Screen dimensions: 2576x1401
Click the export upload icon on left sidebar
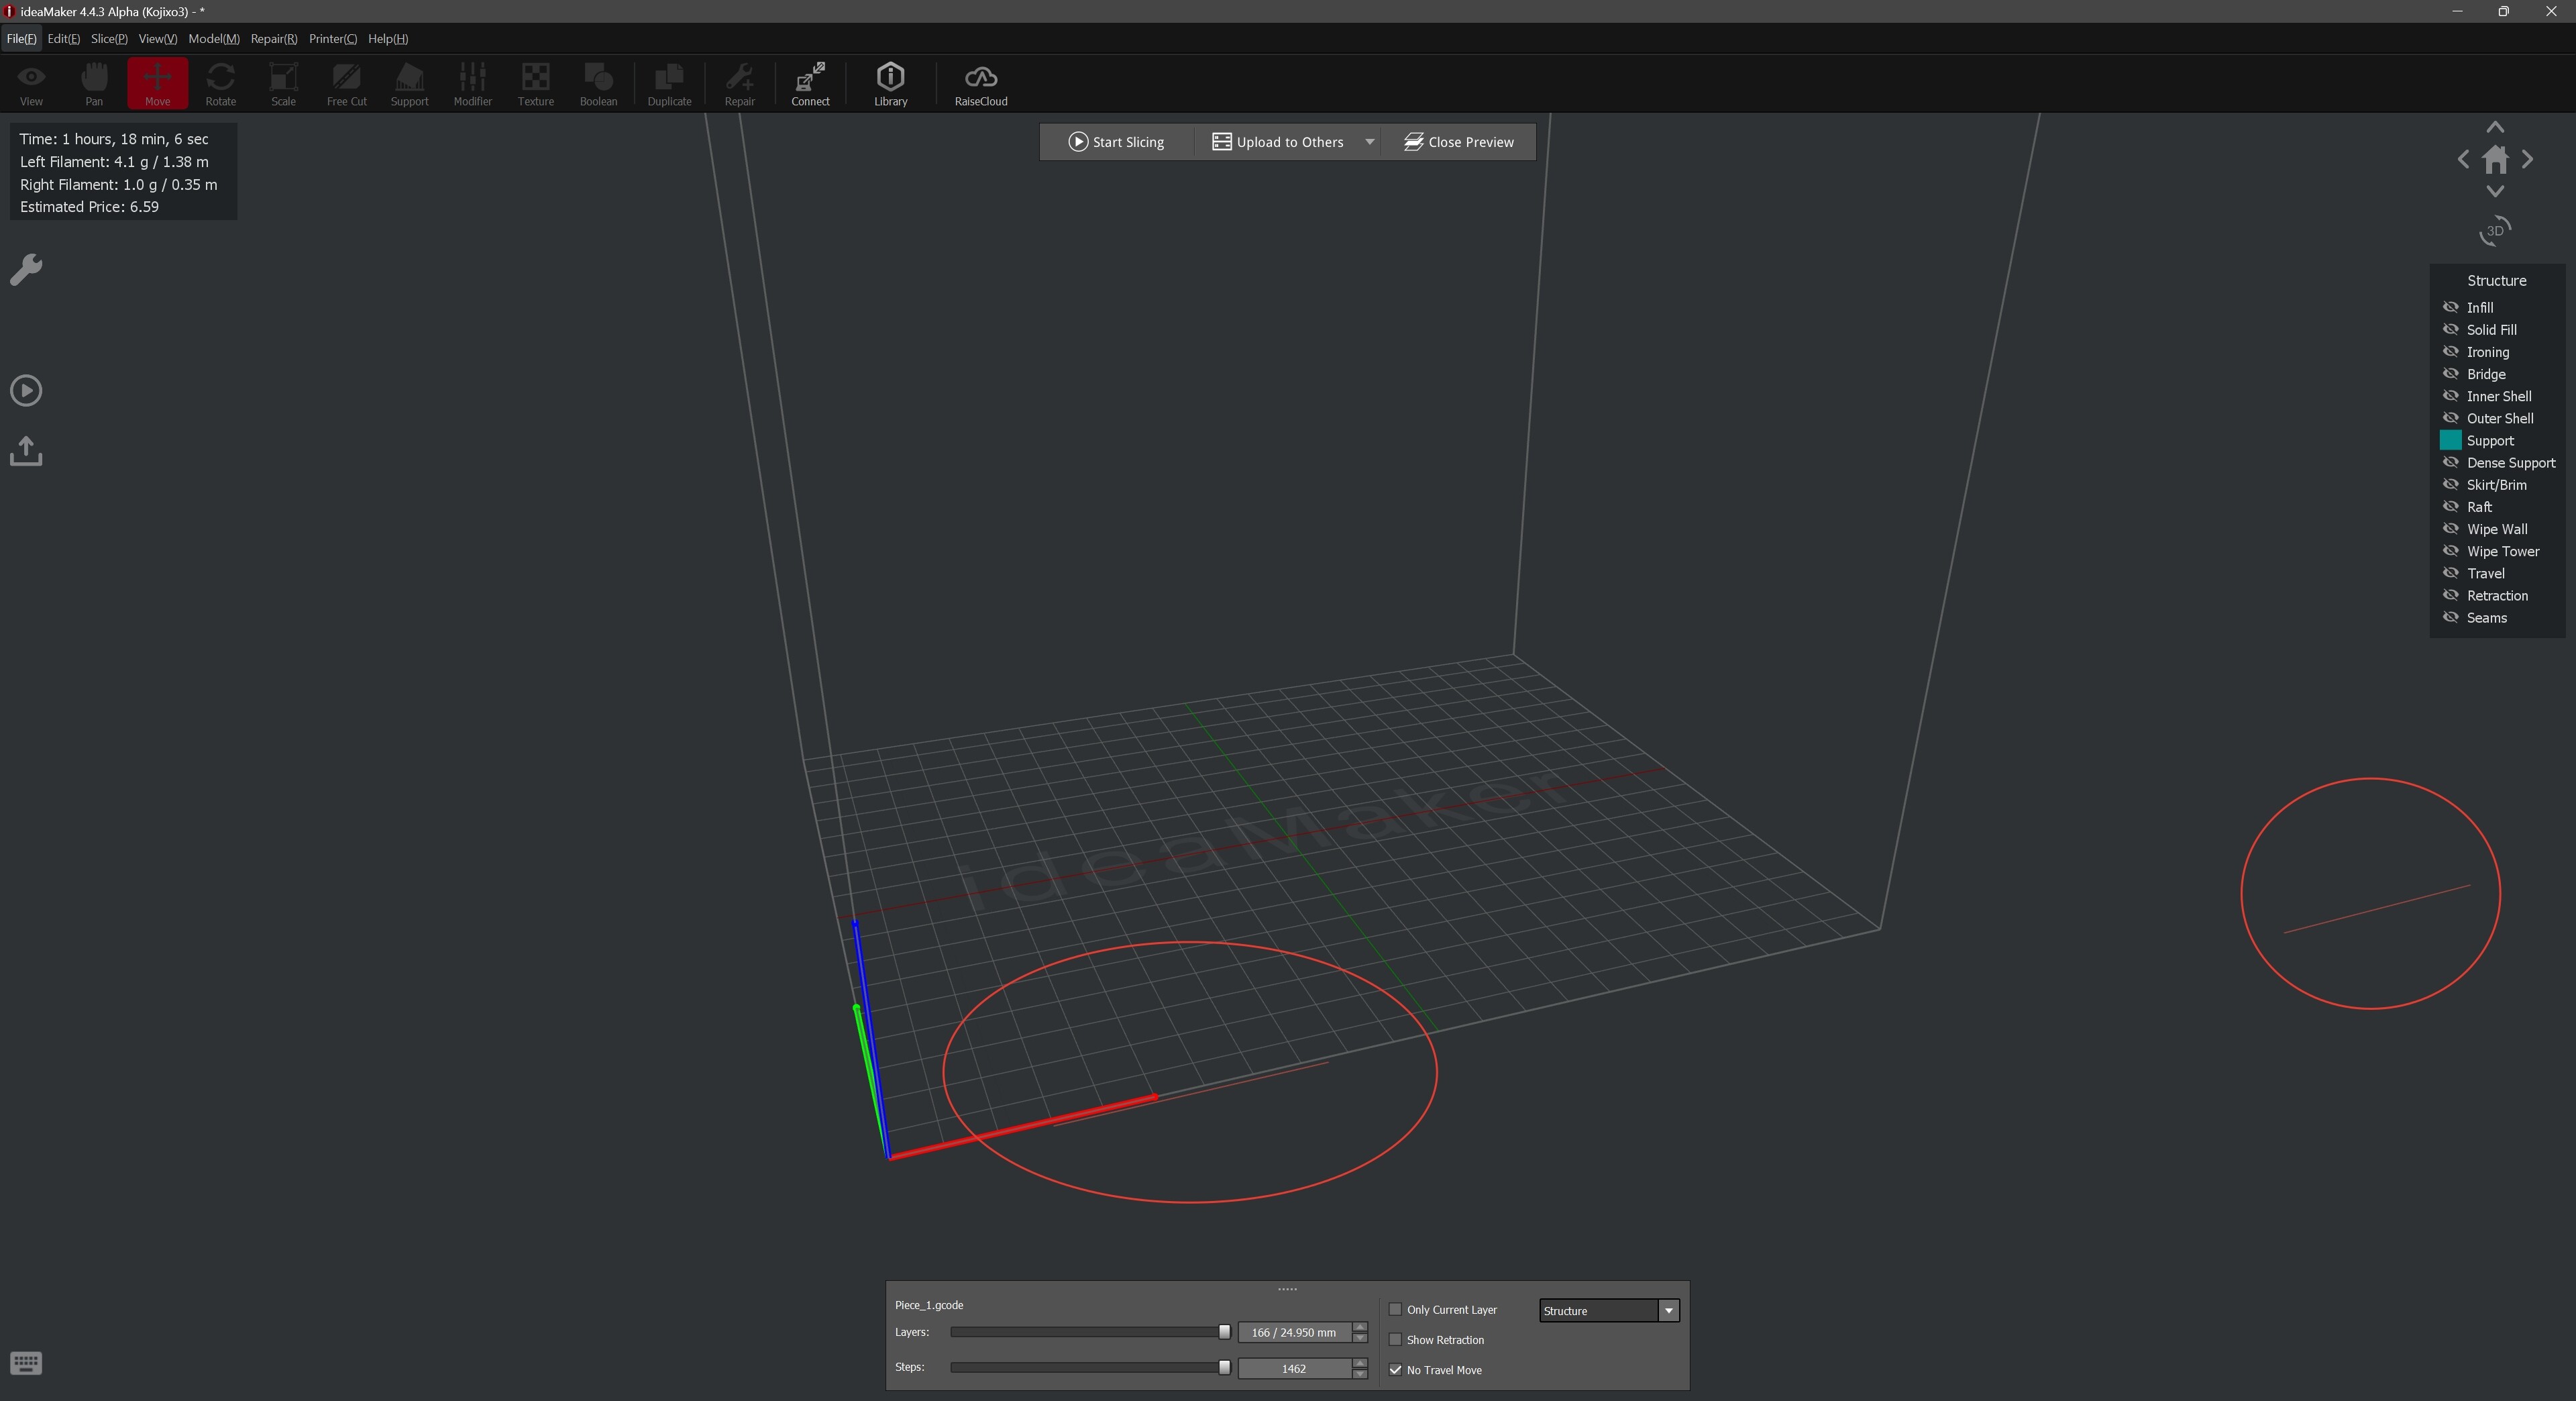click(x=26, y=451)
